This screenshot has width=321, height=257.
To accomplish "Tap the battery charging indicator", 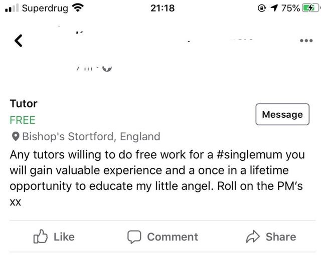I will [310, 8].
